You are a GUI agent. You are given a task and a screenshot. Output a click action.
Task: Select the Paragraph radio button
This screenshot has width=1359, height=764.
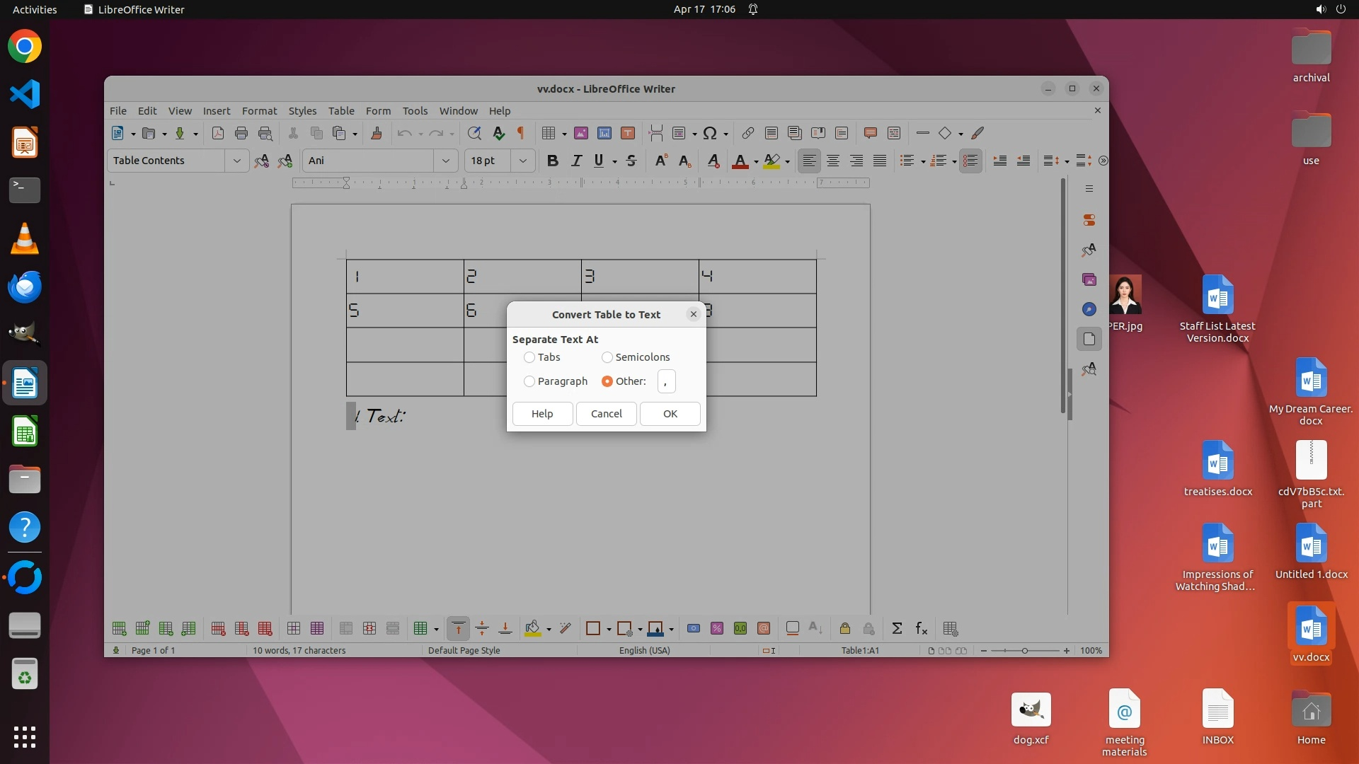529,382
